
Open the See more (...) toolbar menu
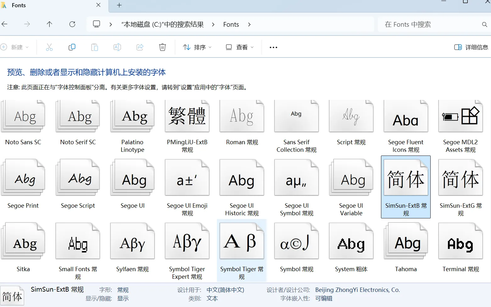click(273, 47)
